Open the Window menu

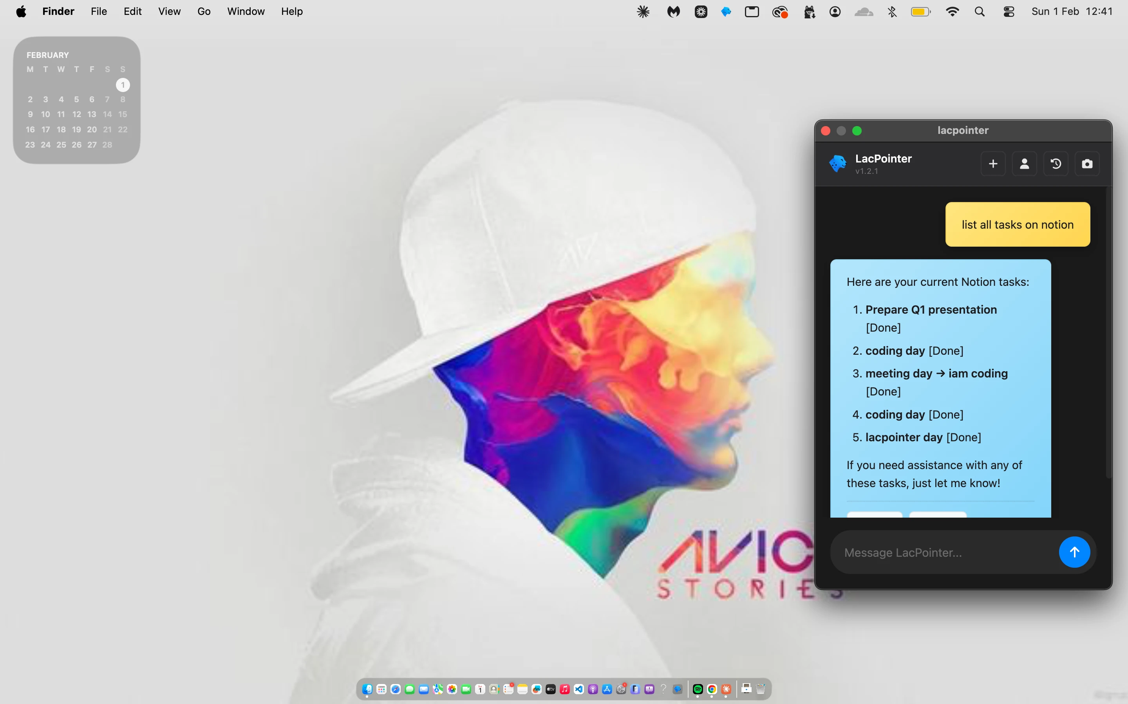(246, 12)
